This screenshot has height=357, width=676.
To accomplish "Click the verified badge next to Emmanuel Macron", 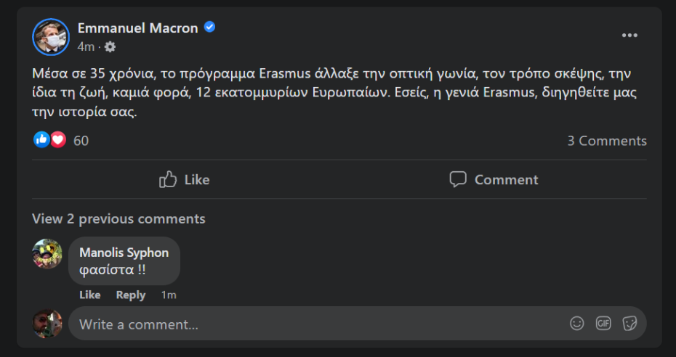I will point(210,28).
